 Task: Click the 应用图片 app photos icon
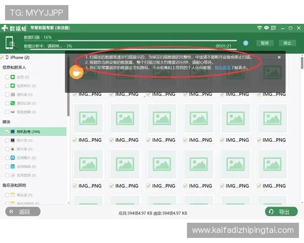[x=13, y=158]
